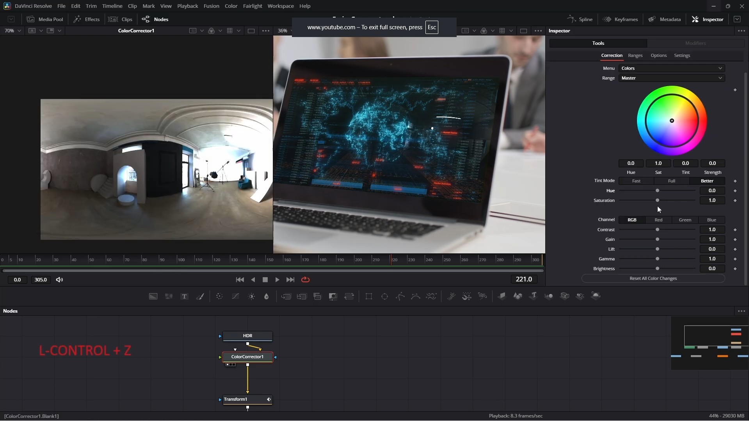Click the Saturation slider handle
Screen dimensions: 749x421
(657, 200)
